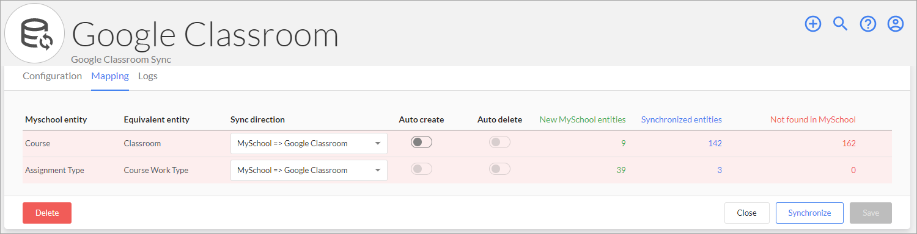The width and height of the screenshot is (917, 234).
Task: Switch to the Configuration tab
Action: pyautogui.click(x=52, y=76)
